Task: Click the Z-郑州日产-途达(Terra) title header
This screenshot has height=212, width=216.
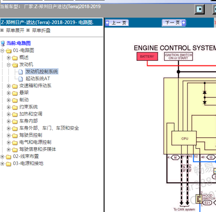Action: pos(51,22)
